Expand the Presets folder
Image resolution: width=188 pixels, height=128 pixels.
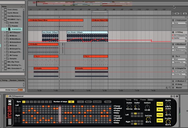7,26
